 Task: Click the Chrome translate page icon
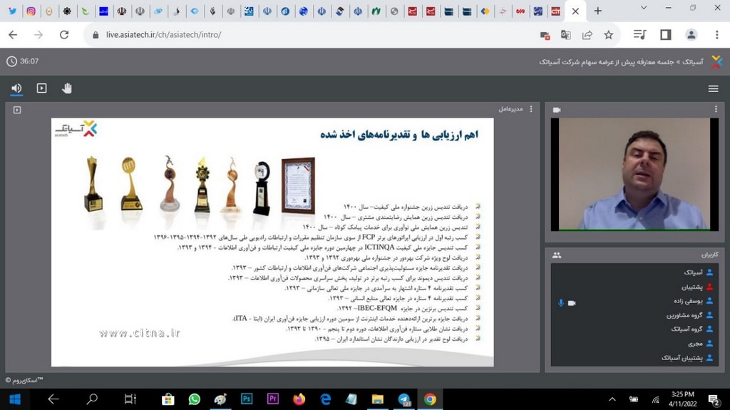pos(566,34)
